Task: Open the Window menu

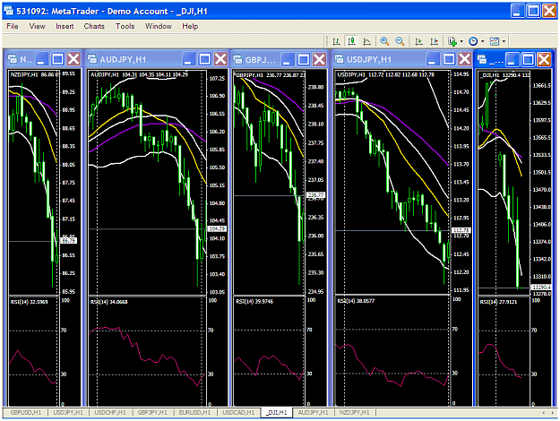Action: pyautogui.click(x=159, y=26)
